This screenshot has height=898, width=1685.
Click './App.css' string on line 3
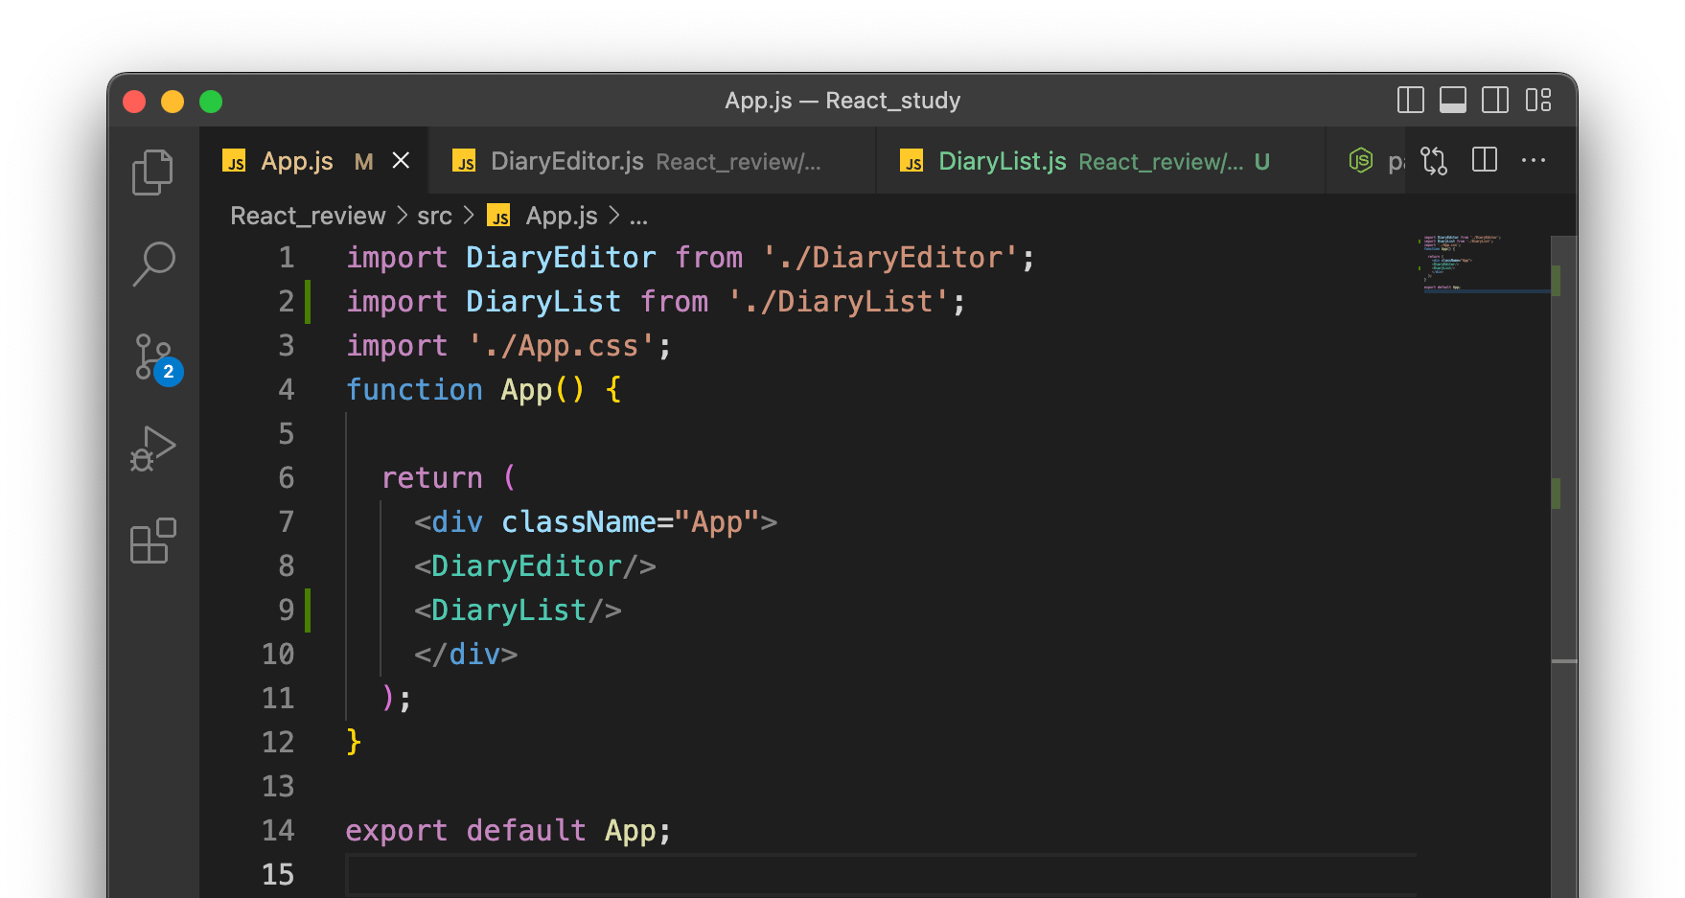click(x=562, y=345)
